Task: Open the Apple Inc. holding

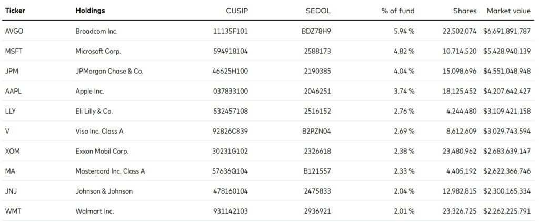Action: tap(90, 92)
